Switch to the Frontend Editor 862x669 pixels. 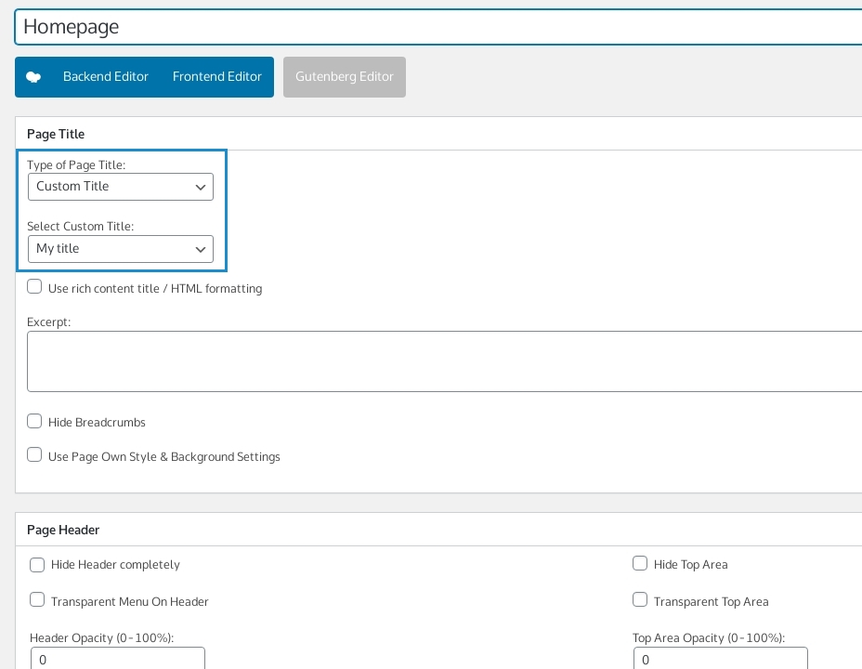click(216, 77)
